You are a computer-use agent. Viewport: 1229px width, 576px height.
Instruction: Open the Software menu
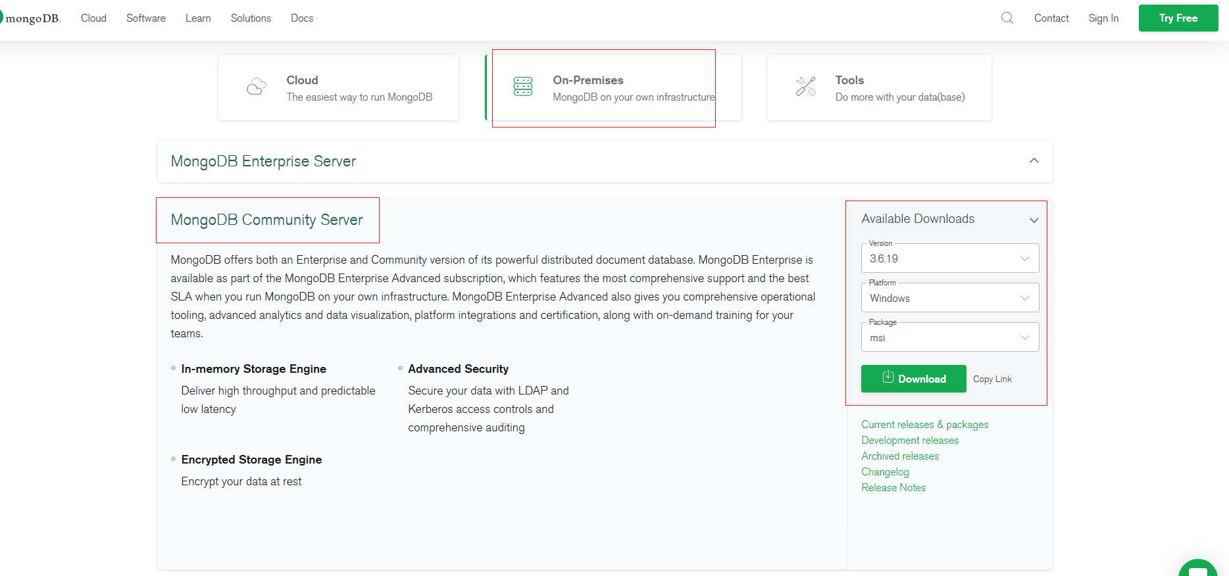(146, 18)
